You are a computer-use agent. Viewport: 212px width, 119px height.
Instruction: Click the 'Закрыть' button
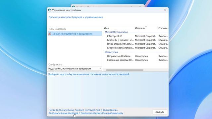[160, 112]
